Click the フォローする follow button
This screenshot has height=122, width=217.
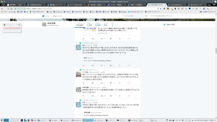(169, 24)
